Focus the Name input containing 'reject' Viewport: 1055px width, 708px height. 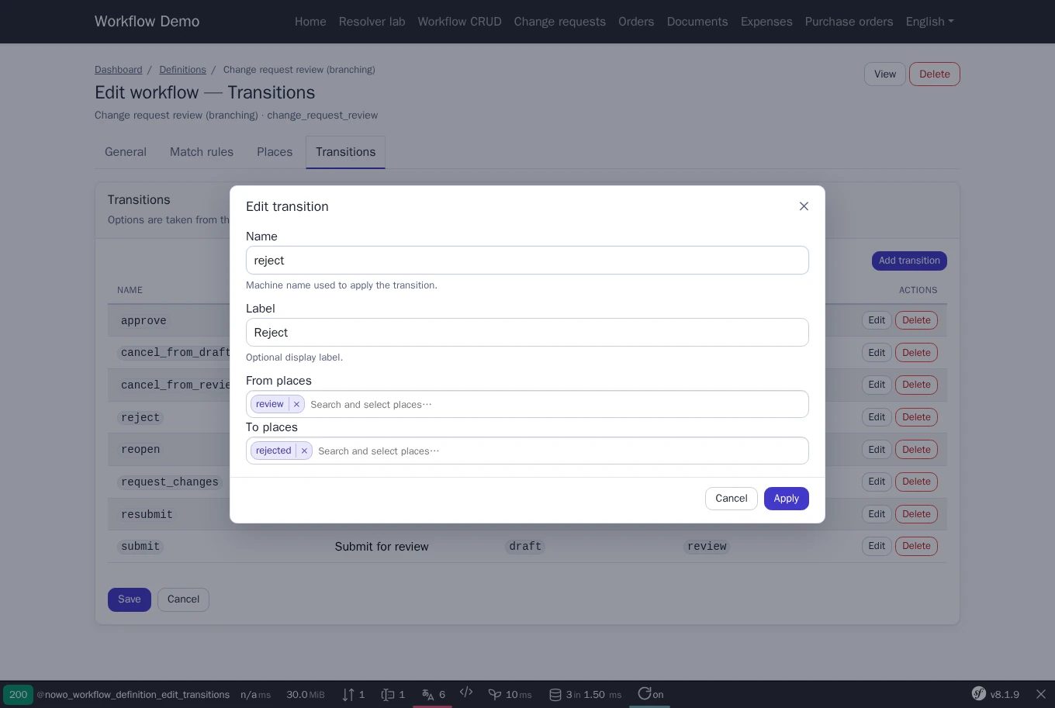point(527,261)
